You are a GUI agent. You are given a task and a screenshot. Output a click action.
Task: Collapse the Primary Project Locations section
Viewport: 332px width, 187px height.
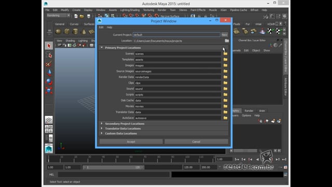click(102, 48)
